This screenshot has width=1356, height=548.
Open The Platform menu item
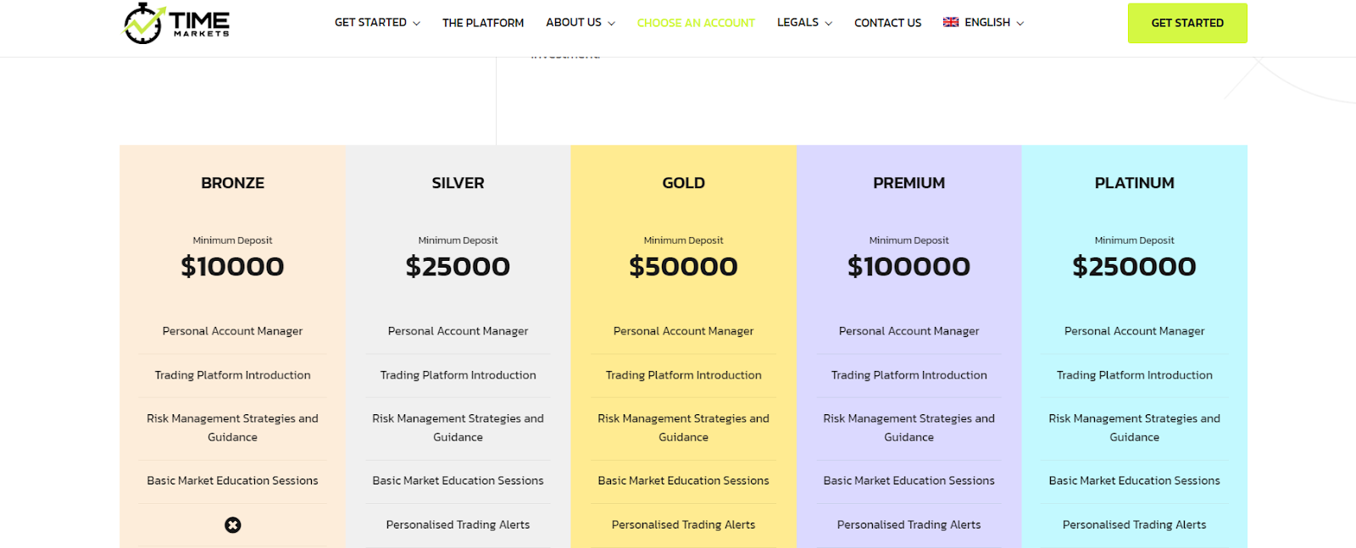[x=483, y=23]
